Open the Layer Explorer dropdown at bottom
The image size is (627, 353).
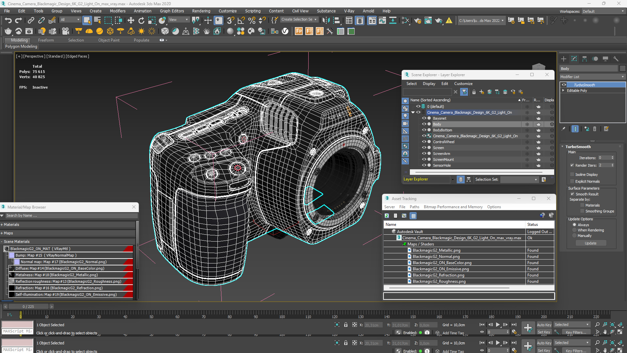pyautogui.click(x=453, y=179)
